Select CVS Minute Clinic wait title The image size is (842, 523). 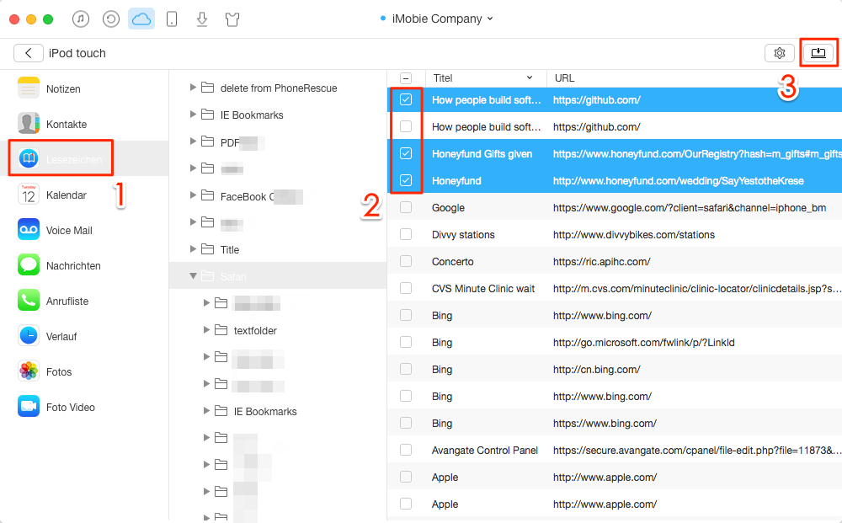(483, 288)
